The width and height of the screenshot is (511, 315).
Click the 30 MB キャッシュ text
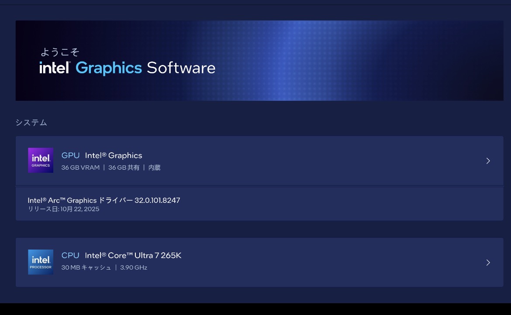86,267
